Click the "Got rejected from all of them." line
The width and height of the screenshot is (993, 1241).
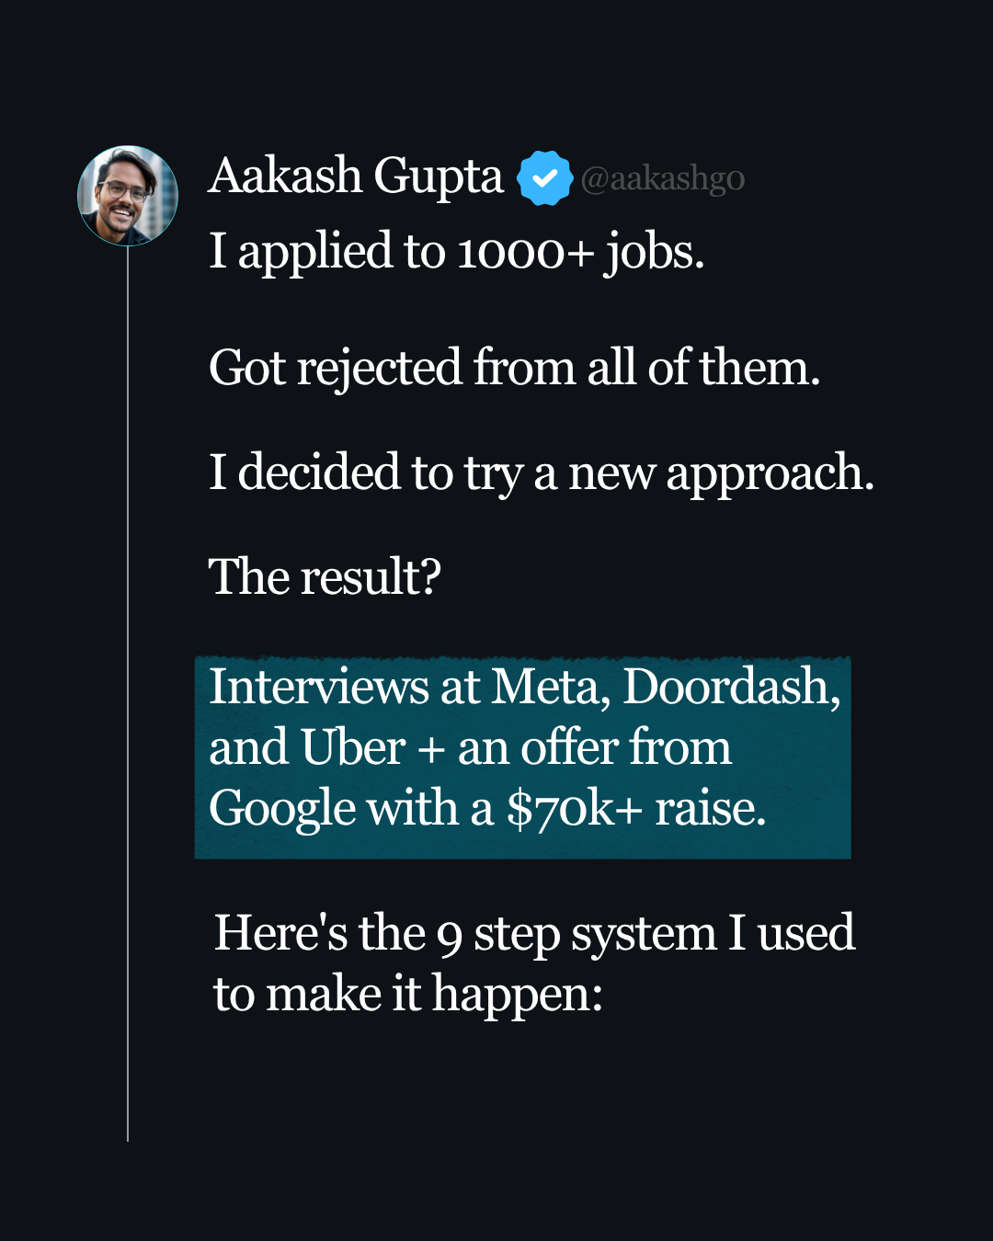click(x=513, y=368)
